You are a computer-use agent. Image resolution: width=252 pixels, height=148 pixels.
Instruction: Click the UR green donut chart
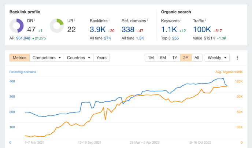coord(56,26)
